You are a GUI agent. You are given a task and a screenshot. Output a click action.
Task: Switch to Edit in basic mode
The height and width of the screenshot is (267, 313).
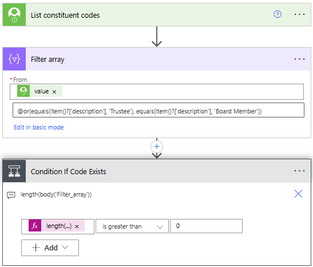[39, 127]
